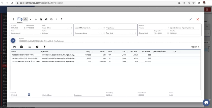Copy the record with duplicate icon

pyautogui.click(x=41, y=19)
